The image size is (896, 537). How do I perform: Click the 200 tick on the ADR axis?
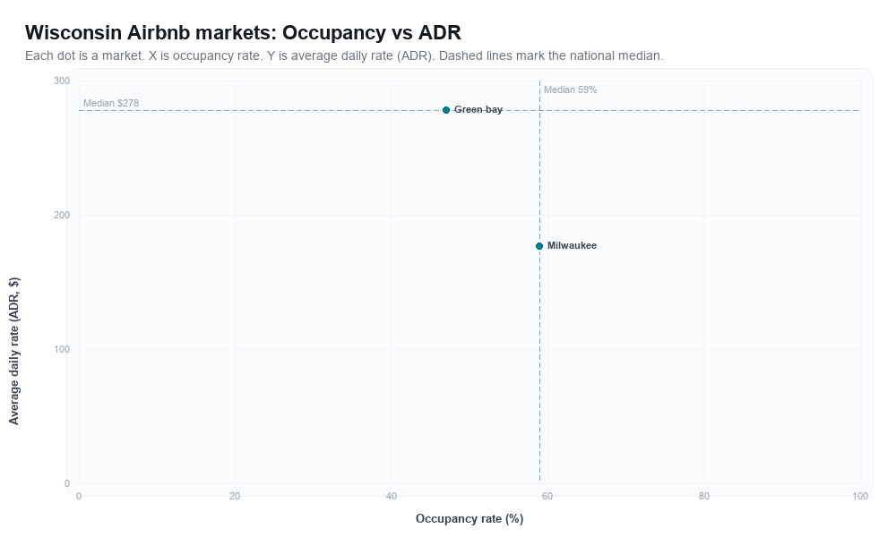click(x=62, y=215)
